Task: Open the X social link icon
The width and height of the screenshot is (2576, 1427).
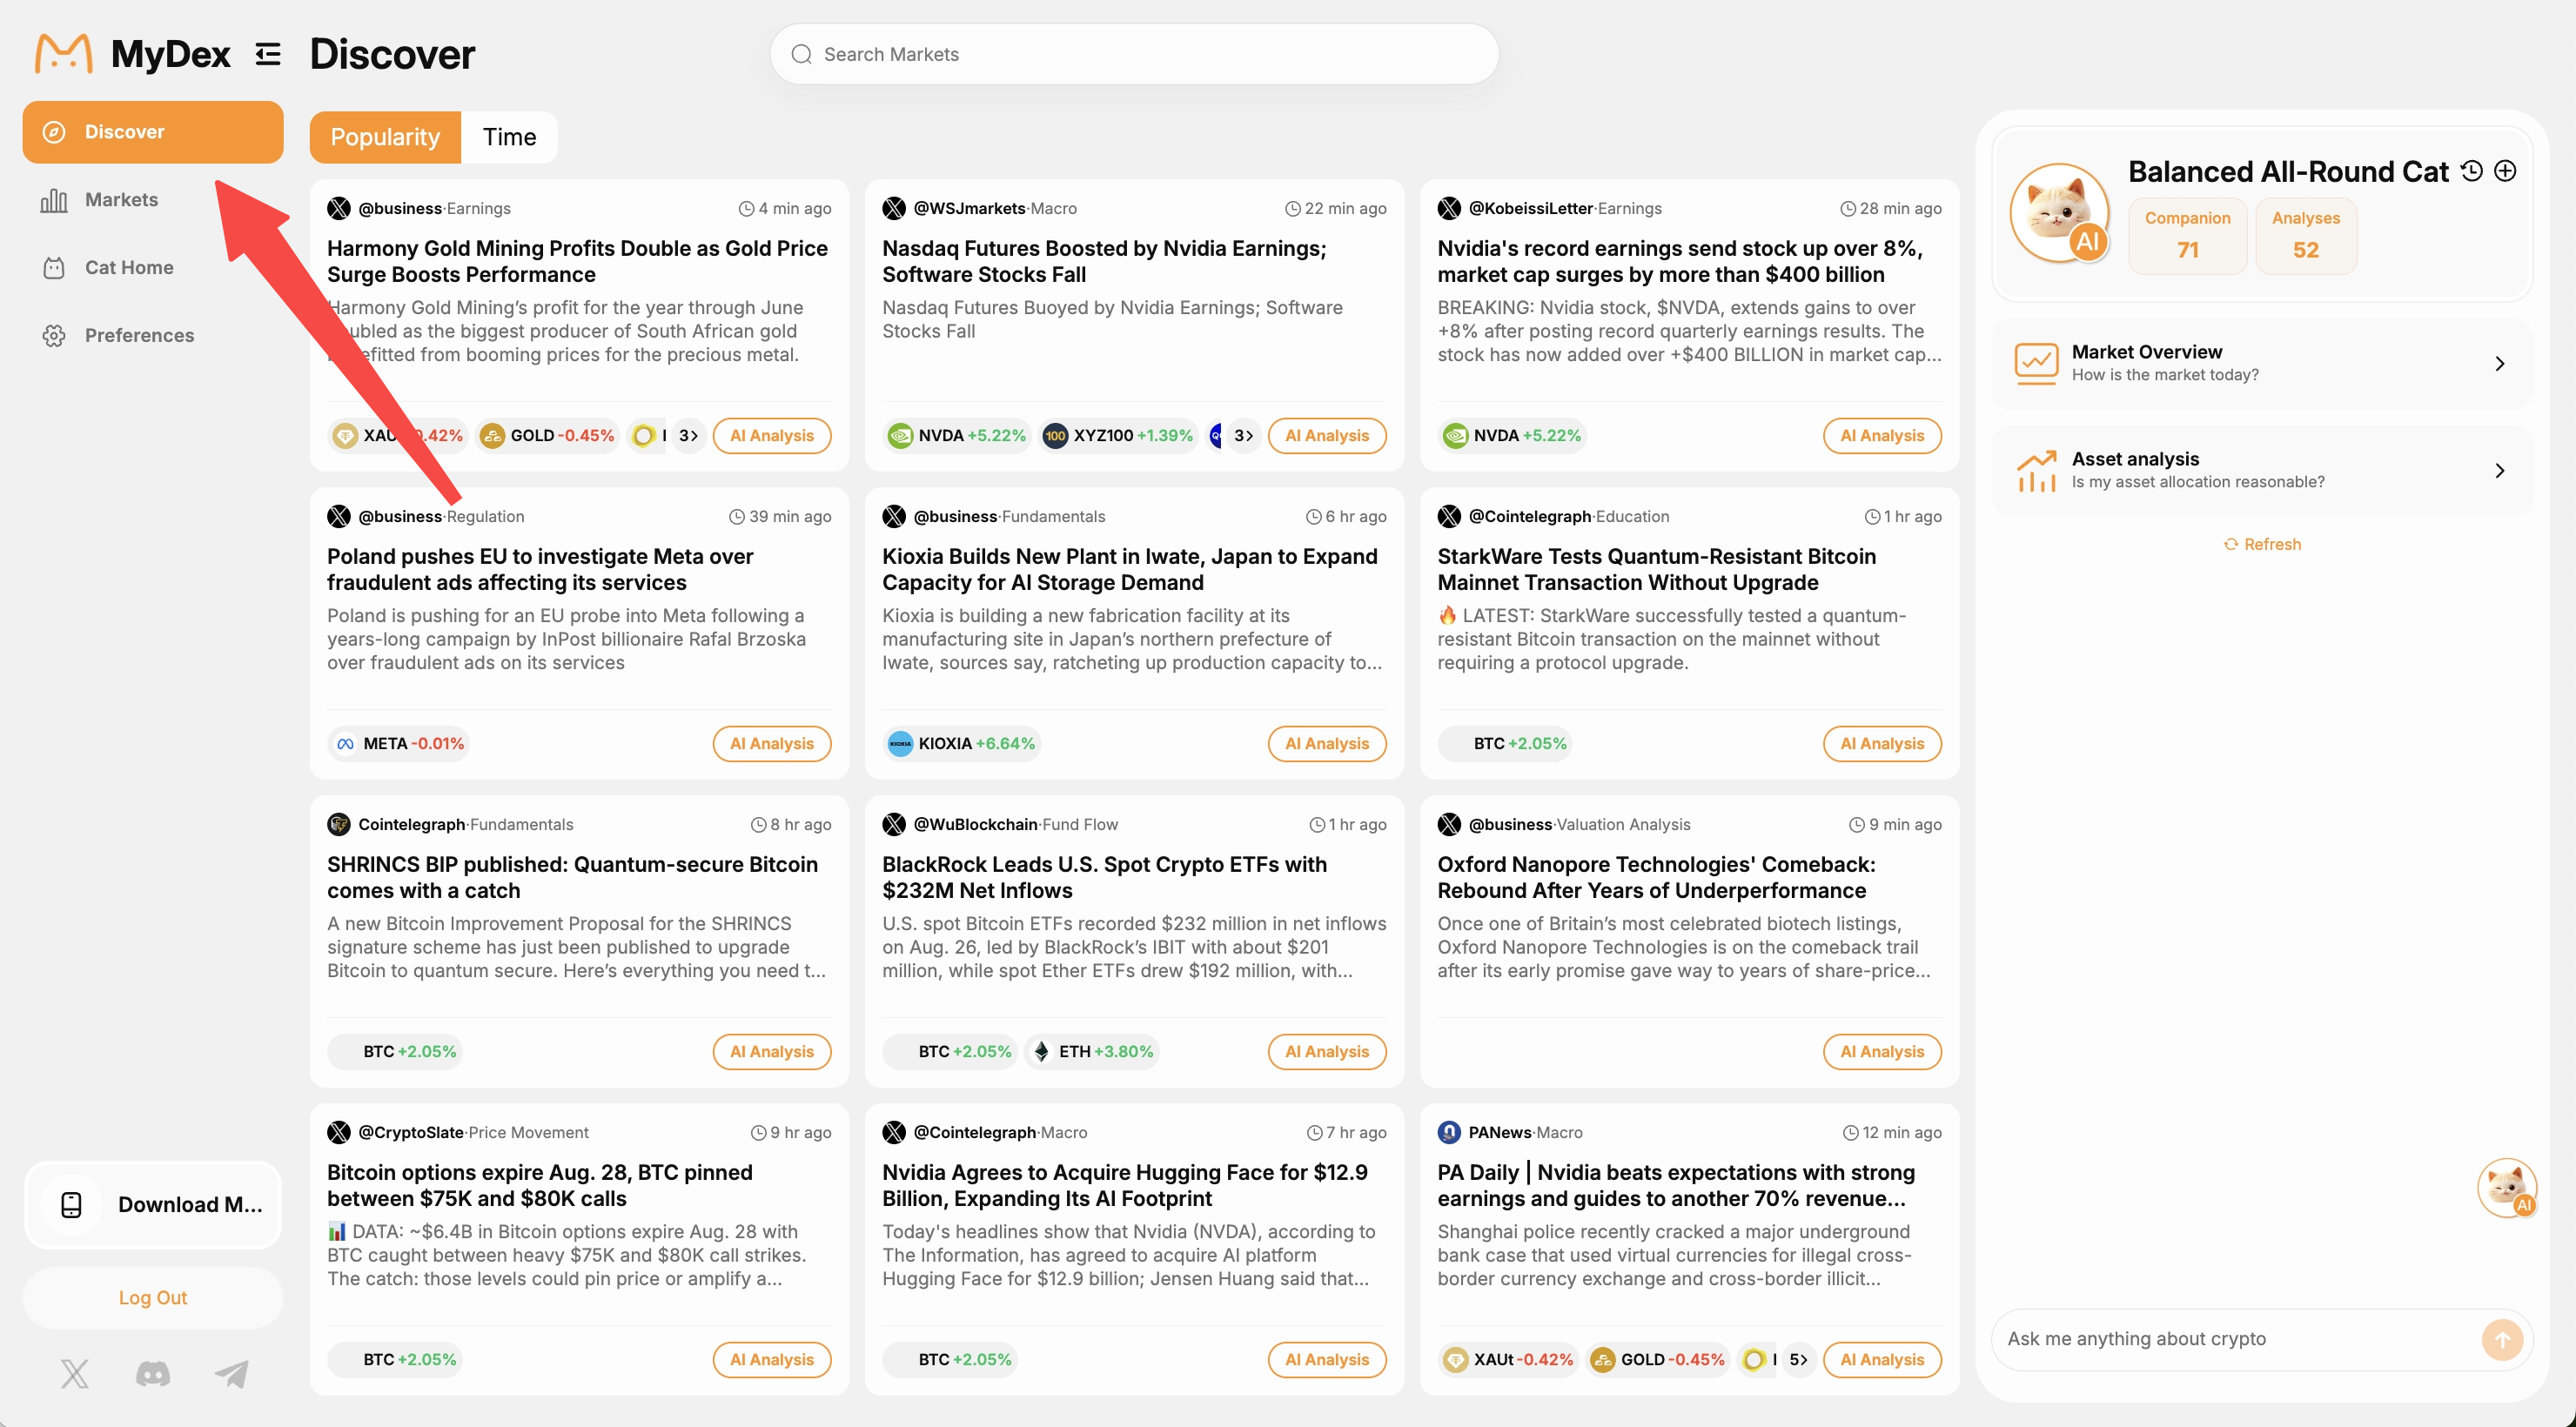Action: tap(75, 1373)
